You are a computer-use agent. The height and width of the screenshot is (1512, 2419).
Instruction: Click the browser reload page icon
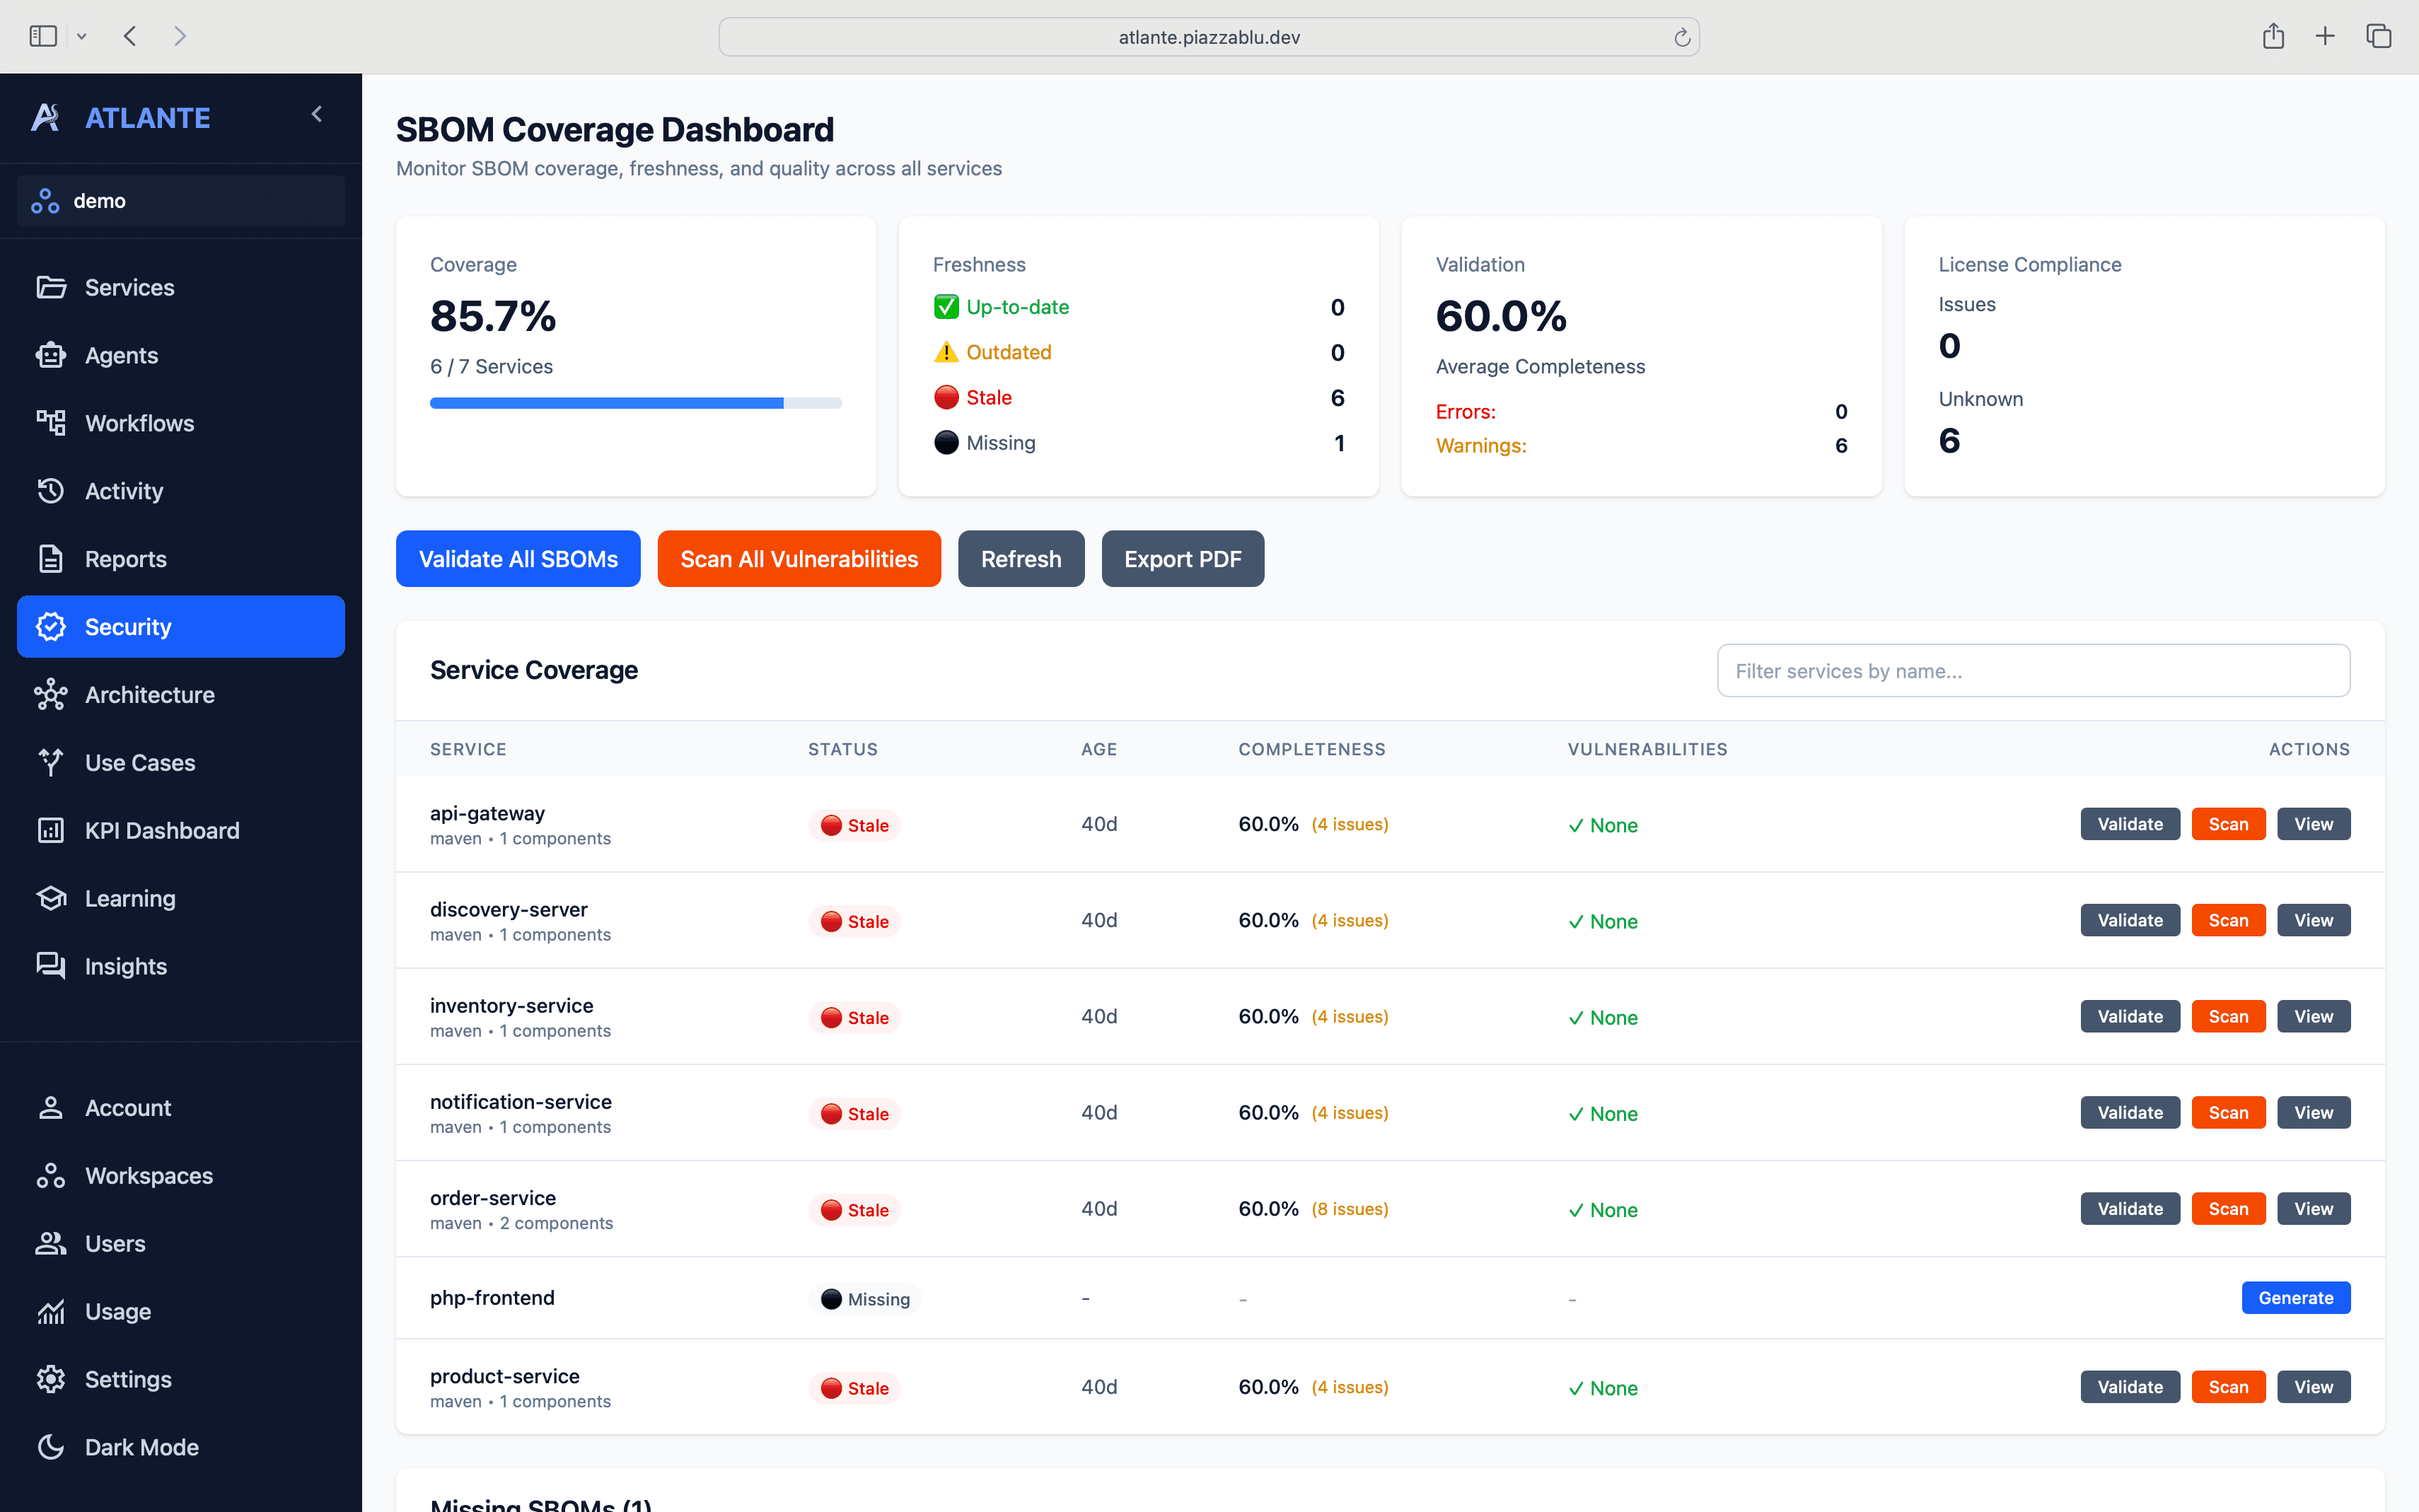[x=1682, y=37]
